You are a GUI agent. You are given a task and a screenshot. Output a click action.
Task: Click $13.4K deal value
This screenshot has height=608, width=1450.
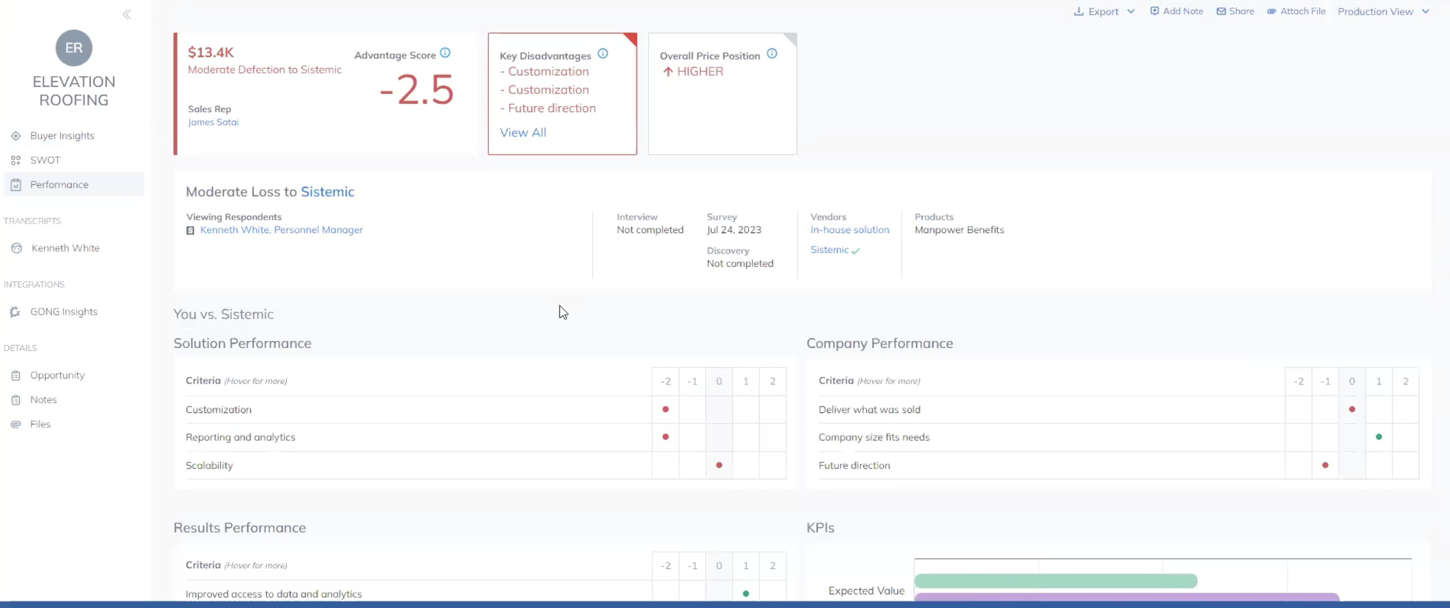click(x=210, y=52)
